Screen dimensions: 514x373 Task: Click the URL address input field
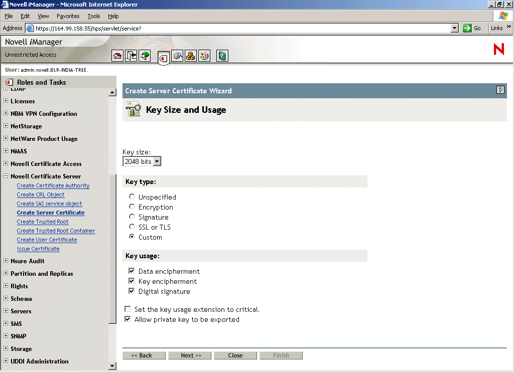point(242,28)
